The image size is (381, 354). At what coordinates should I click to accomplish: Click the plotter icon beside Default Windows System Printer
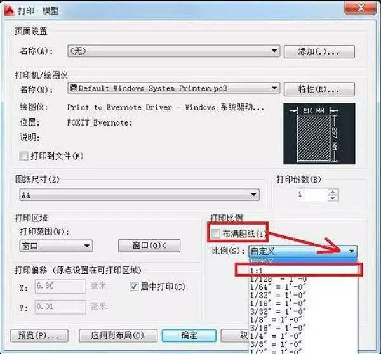[x=73, y=88]
